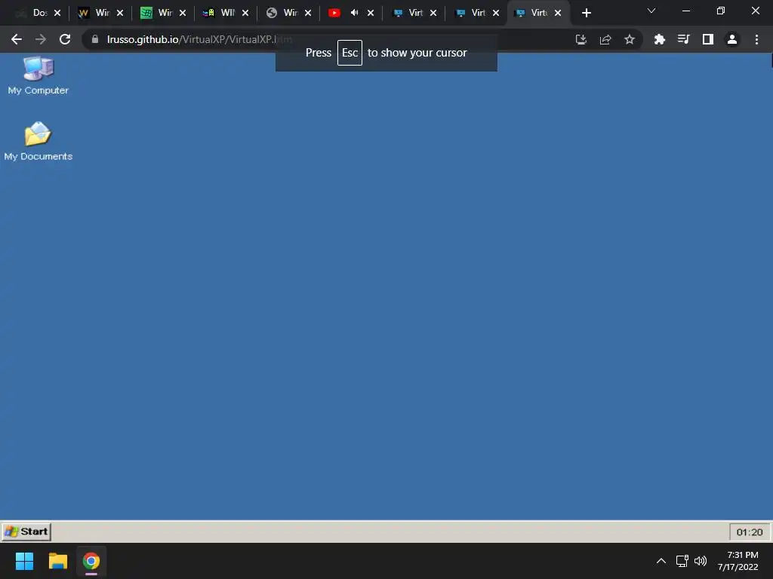This screenshot has width=773, height=579.
Task: Open the media controls icon
Action: click(x=684, y=39)
